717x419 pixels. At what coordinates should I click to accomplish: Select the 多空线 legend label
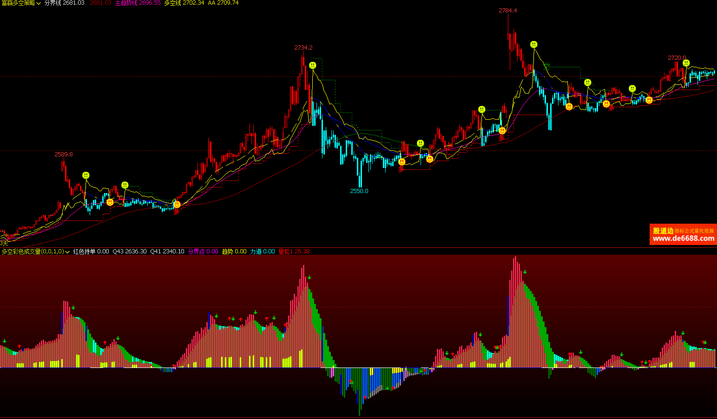click(x=172, y=3)
